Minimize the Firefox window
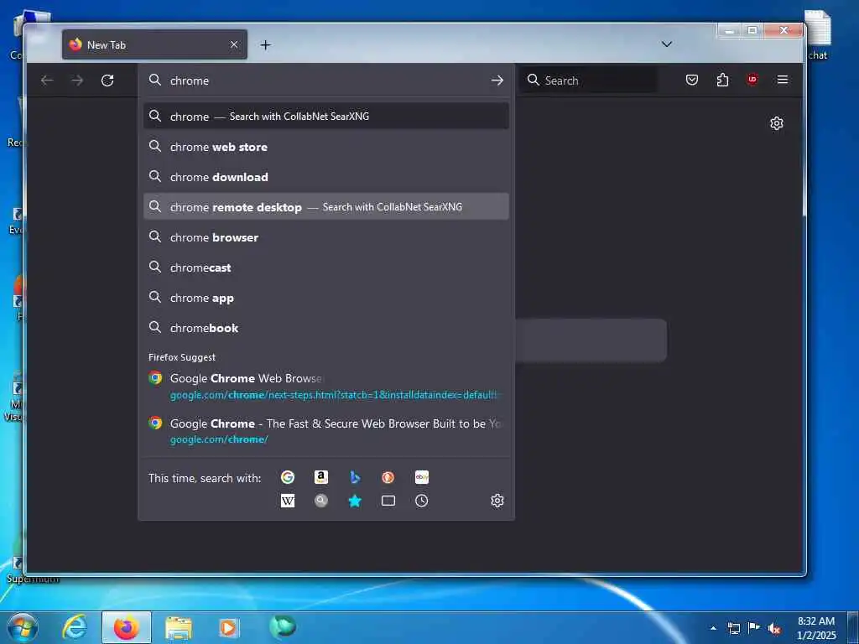 pos(729,31)
